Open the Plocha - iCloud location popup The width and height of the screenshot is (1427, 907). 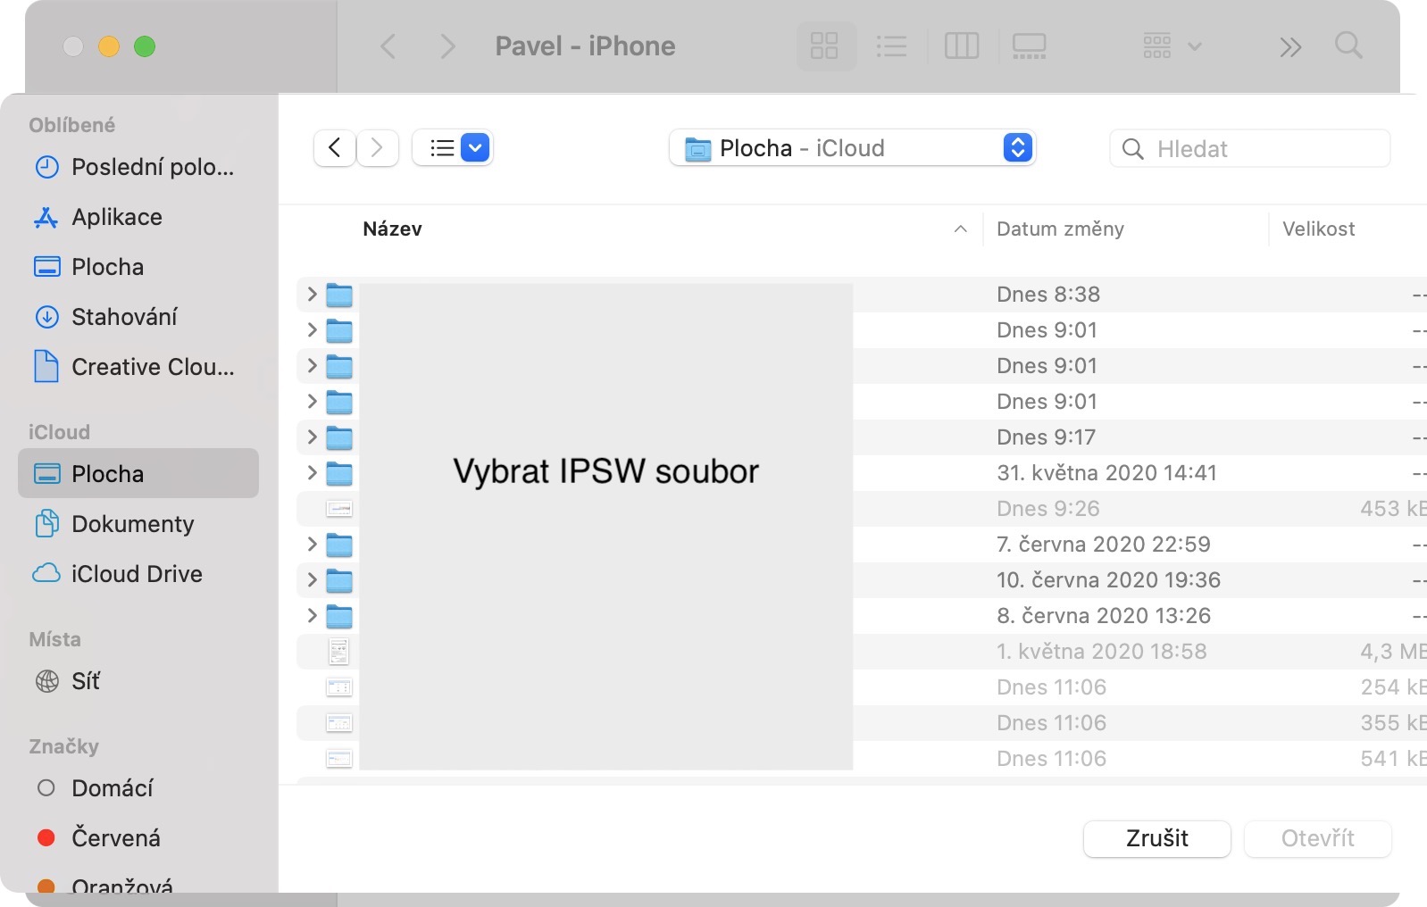(852, 148)
